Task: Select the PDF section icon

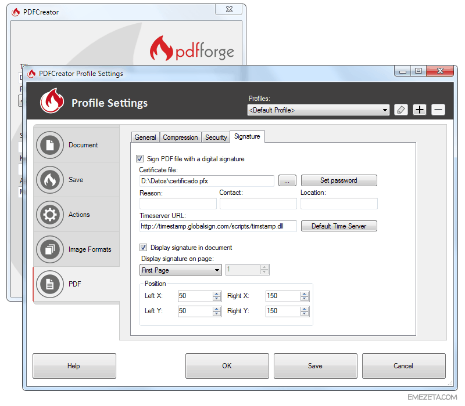Action: (50, 284)
